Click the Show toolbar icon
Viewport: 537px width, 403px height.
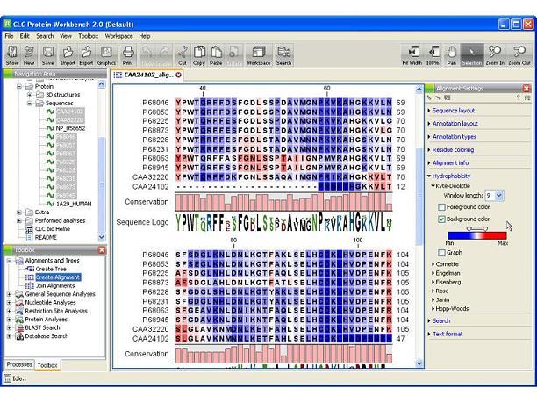[x=12, y=54]
